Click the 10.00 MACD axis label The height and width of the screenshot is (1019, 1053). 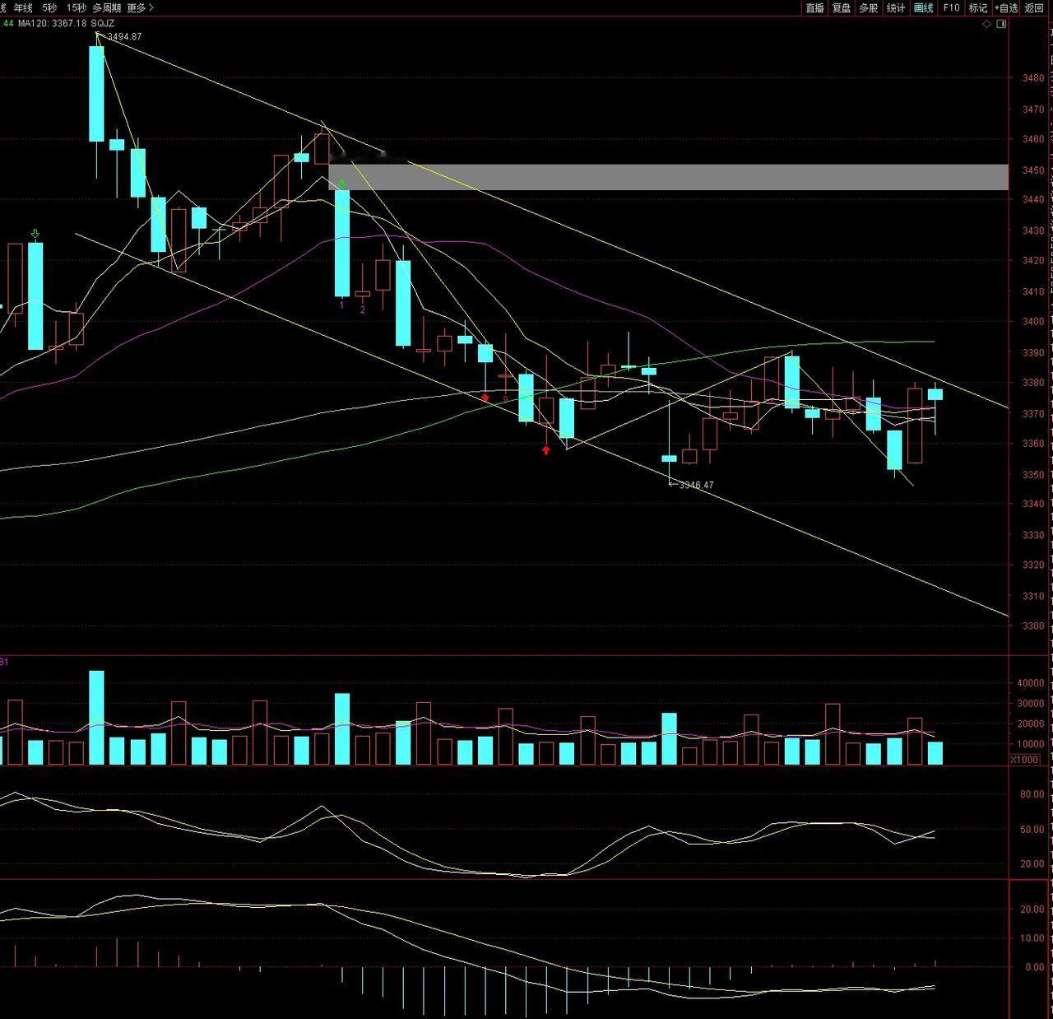click(x=1032, y=938)
